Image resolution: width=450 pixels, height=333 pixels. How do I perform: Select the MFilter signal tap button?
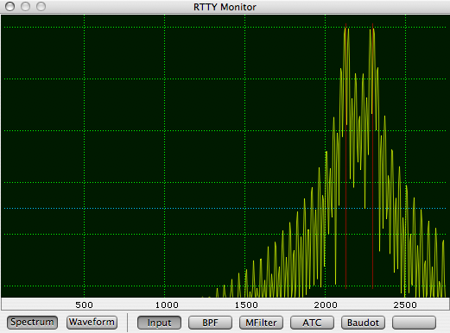point(261,323)
